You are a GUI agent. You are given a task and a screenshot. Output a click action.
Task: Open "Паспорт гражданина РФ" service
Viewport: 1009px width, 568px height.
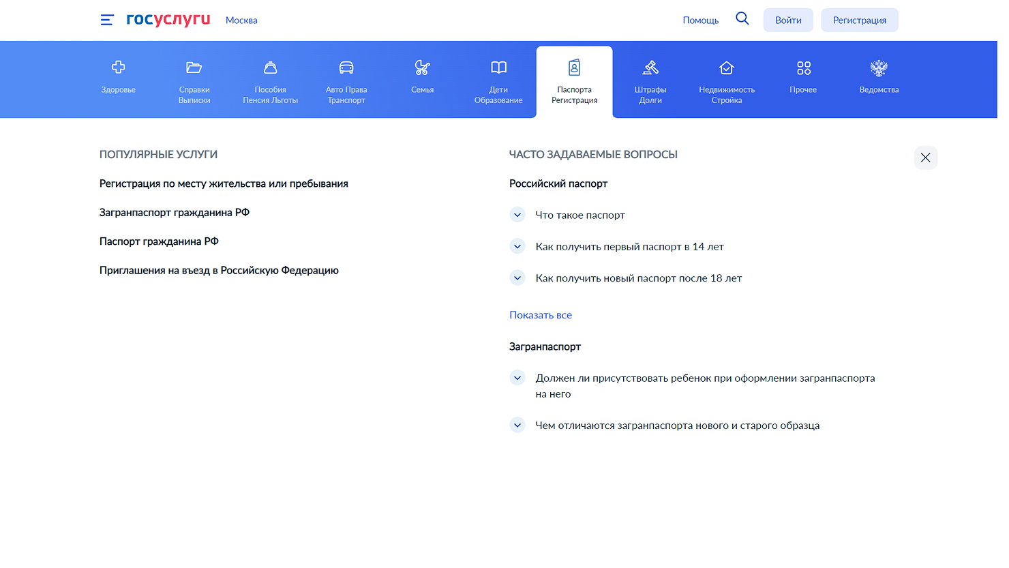[x=159, y=241]
